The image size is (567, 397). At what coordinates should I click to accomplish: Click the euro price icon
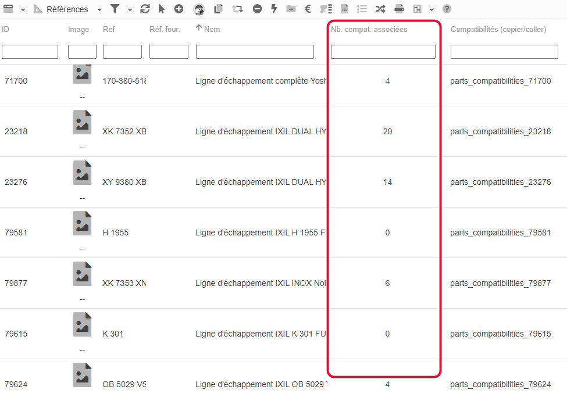tap(308, 9)
